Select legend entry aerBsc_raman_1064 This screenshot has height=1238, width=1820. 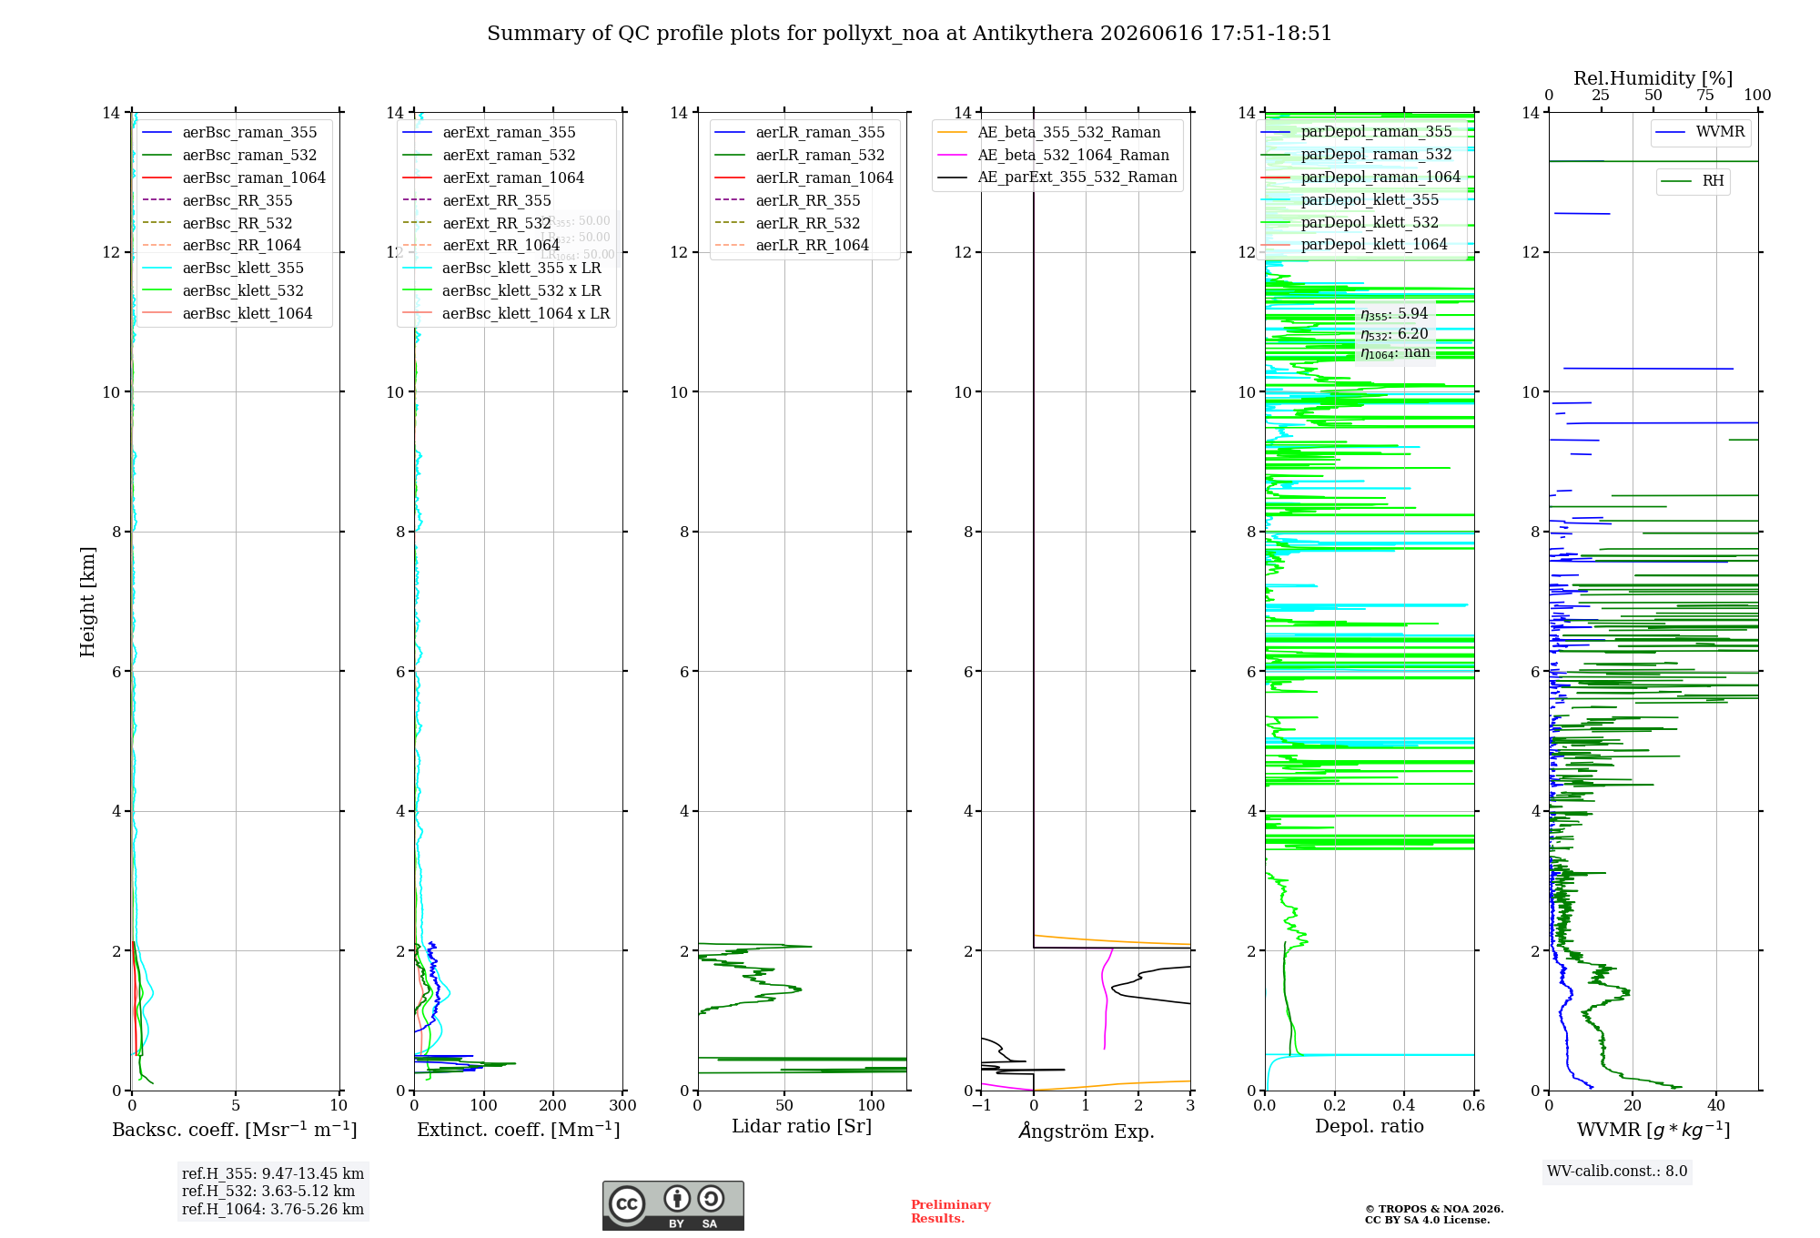pyautogui.click(x=234, y=178)
